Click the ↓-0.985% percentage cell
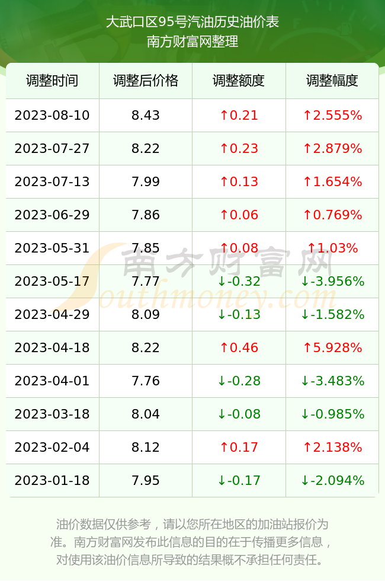 coord(332,414)
